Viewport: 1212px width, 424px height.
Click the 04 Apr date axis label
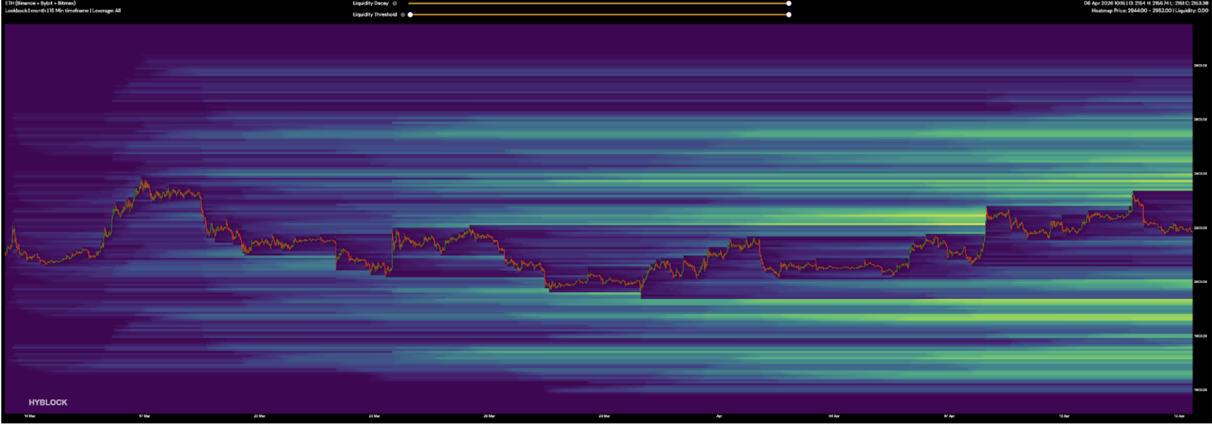point(834,416)
